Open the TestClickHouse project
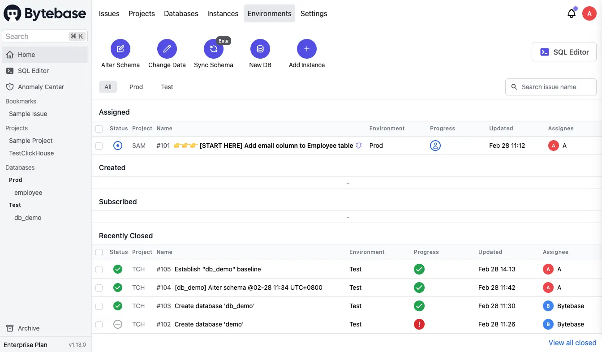This screenshot has width=602, height=352. (x=31, y=153)
